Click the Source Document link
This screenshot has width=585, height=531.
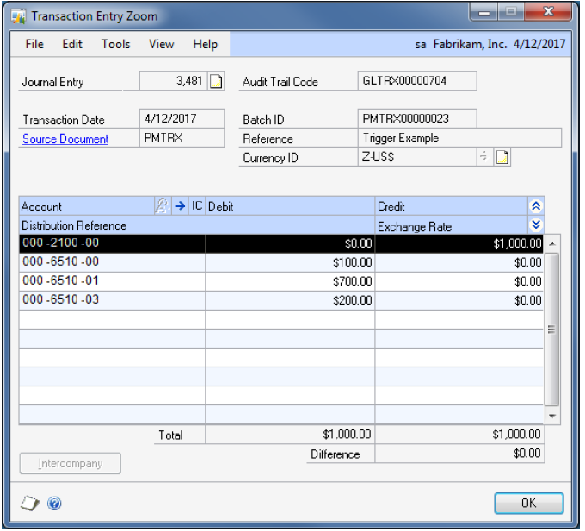point(65,139)
